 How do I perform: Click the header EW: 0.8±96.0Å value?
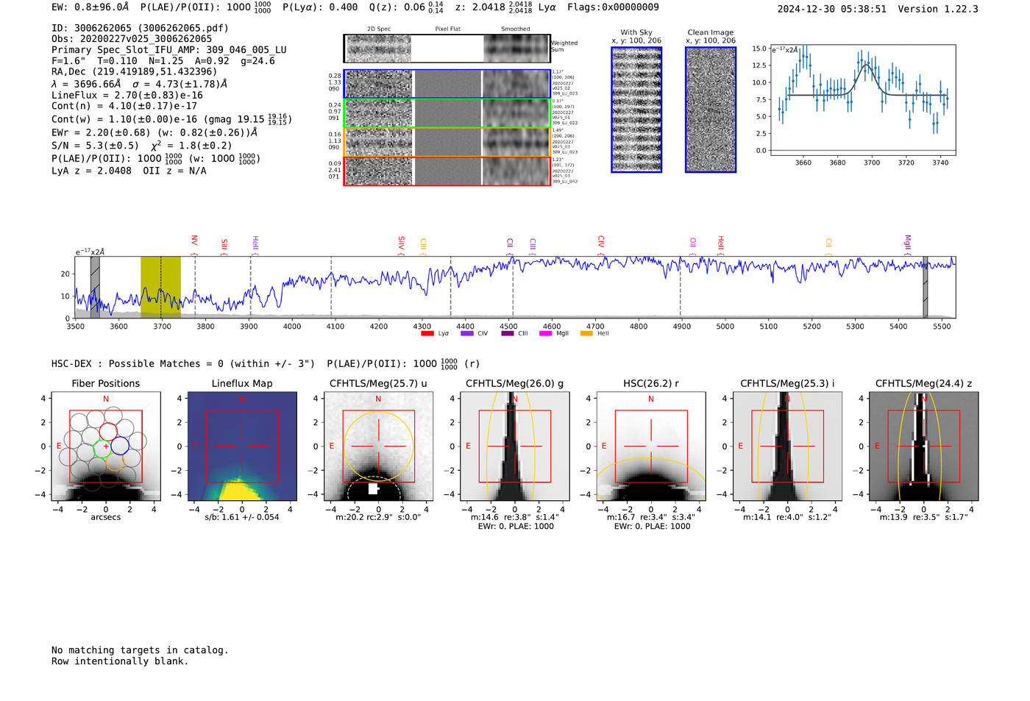[90, 7]
